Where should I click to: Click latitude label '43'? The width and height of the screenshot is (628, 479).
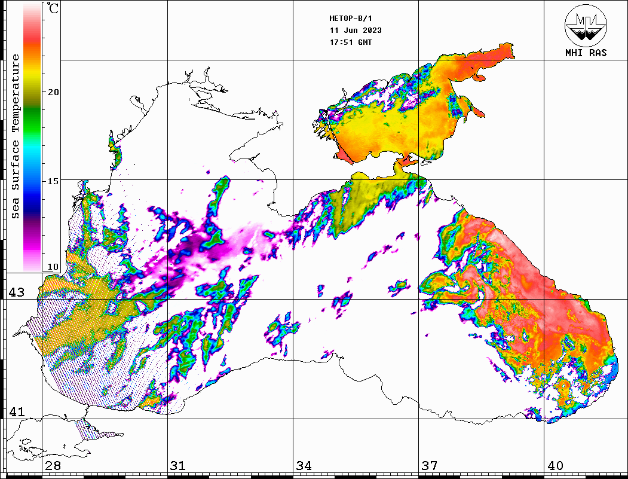pyautogui.click(x=16, y=292)
